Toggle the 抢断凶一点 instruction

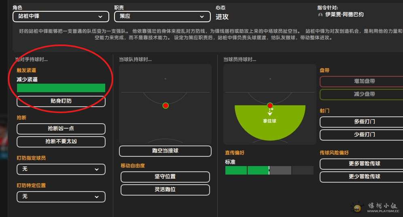pyautogui.click(x=61, y=129)
